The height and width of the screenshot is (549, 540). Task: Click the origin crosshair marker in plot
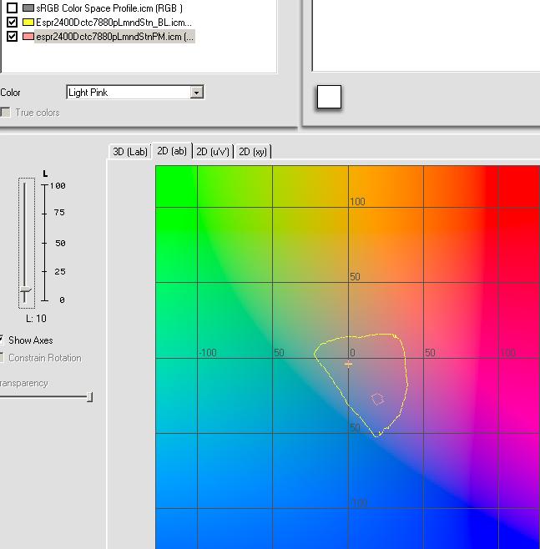click(348, 365)
